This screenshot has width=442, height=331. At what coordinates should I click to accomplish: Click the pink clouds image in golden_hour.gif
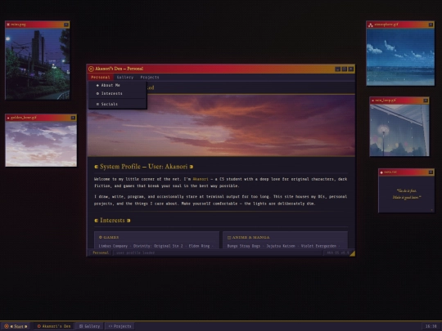[41, 144]
